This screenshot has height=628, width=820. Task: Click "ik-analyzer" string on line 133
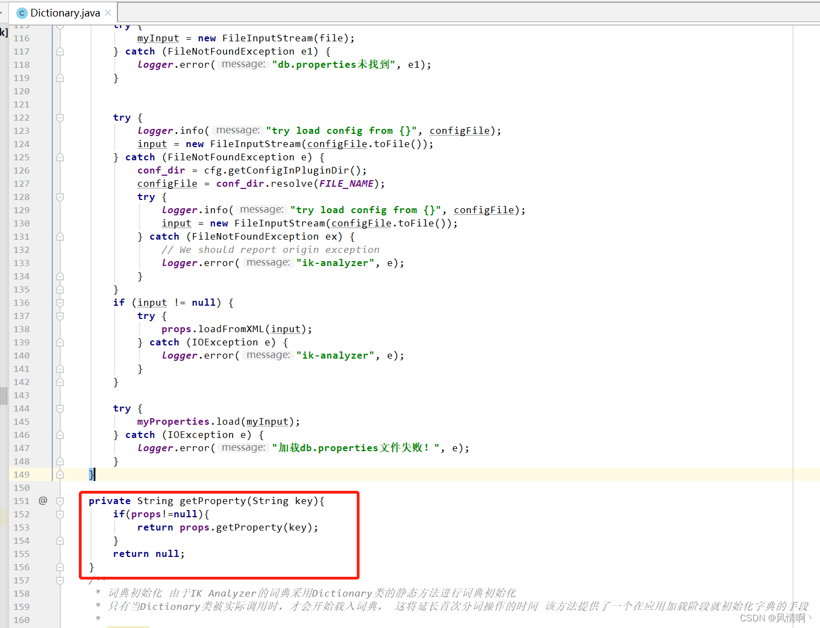335,263
